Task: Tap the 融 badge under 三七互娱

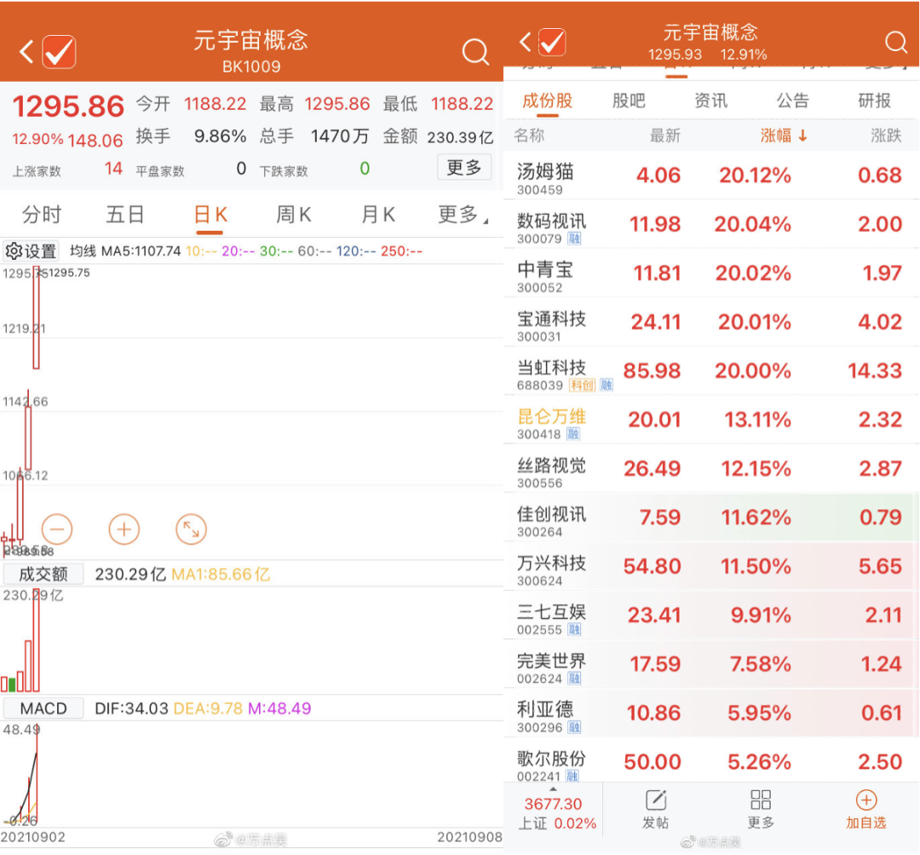Action: click(574, 629)
